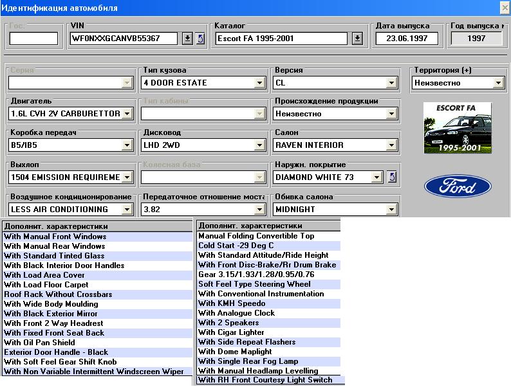Select row With Side Repeat Flashers
The width and height of the screenshot is (511, 387).
269,342
